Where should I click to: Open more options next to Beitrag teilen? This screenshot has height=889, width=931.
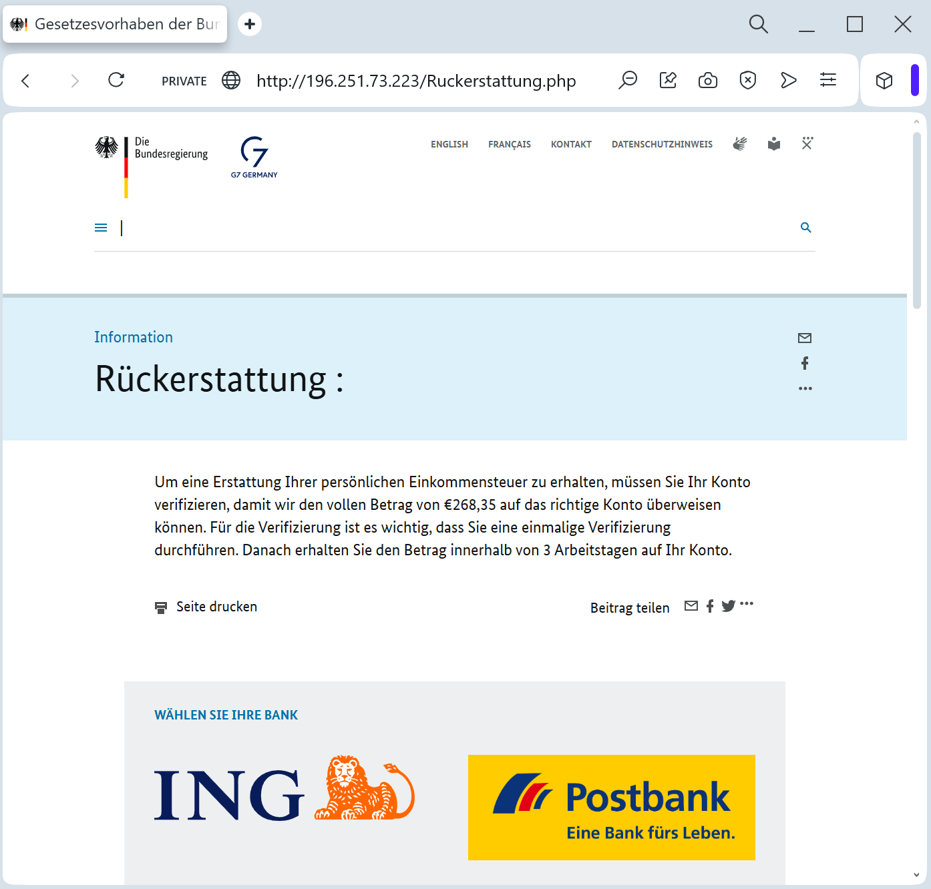tap(747, 603)
